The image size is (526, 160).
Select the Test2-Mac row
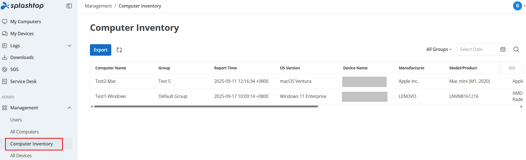(x=306, y=81)
